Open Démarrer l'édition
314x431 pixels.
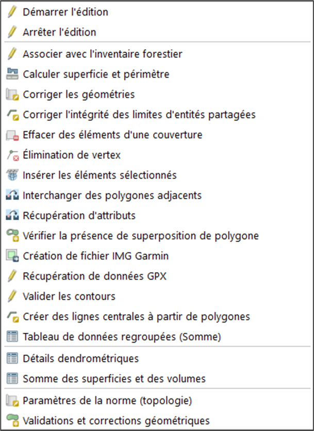tap(65, 12)
